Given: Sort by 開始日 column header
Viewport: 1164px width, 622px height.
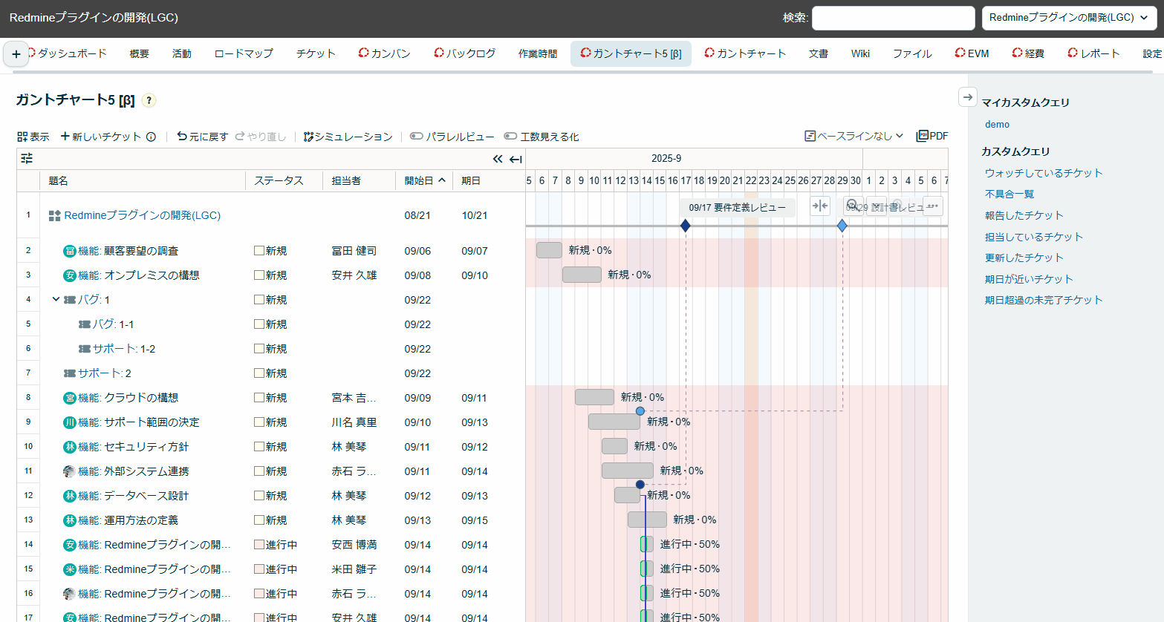Looking at the screenshot, I should coord(425,180).
